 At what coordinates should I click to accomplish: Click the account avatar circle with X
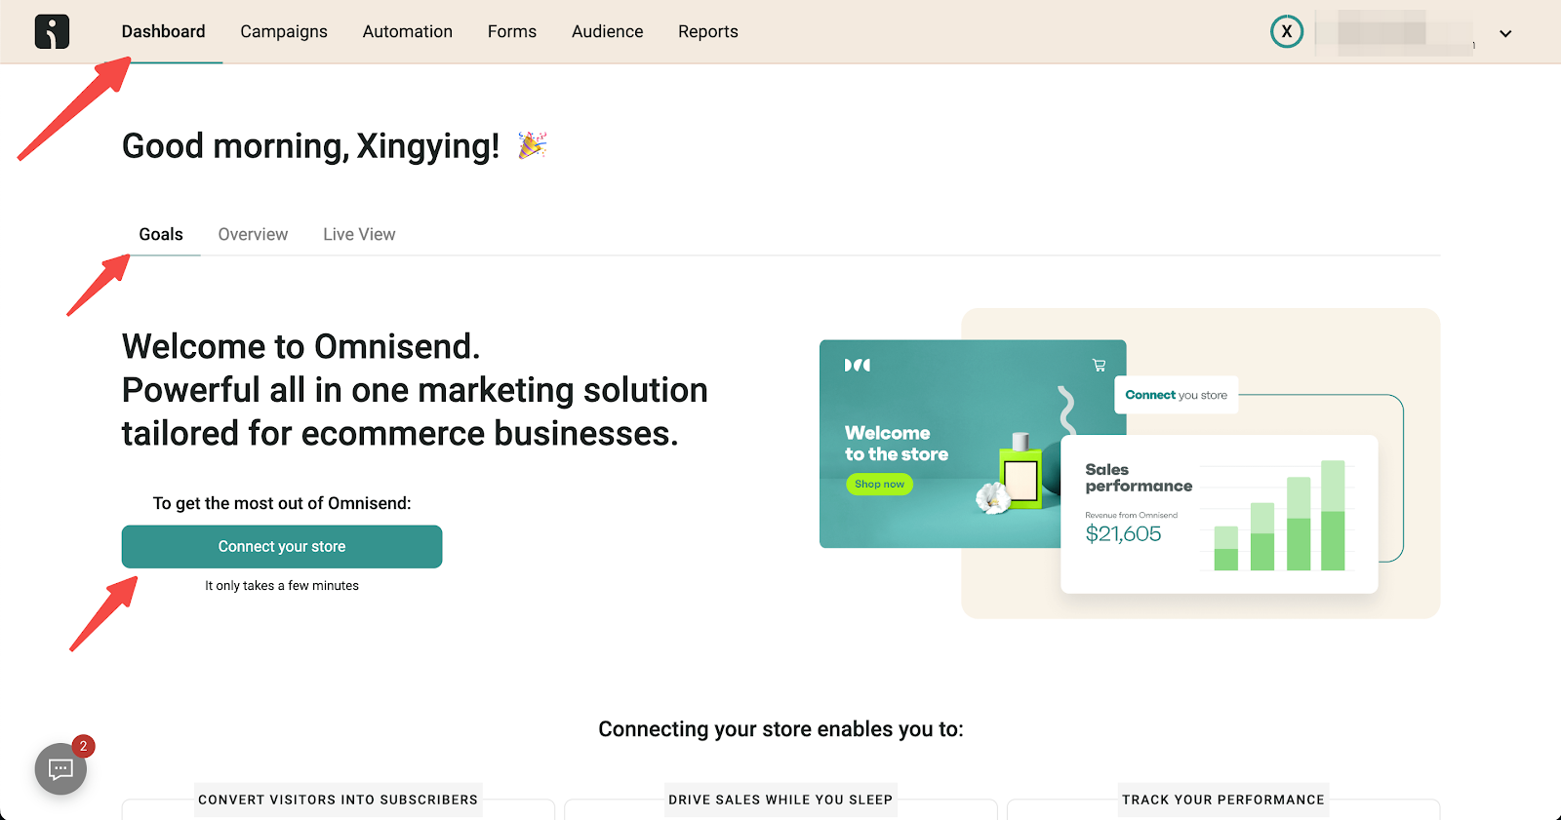tap(1287, 31)
